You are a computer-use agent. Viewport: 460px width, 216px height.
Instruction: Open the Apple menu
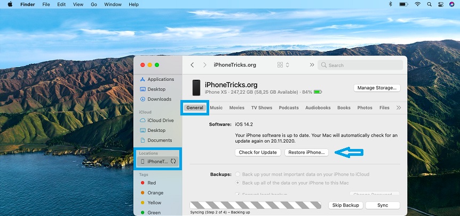[10, 4]
